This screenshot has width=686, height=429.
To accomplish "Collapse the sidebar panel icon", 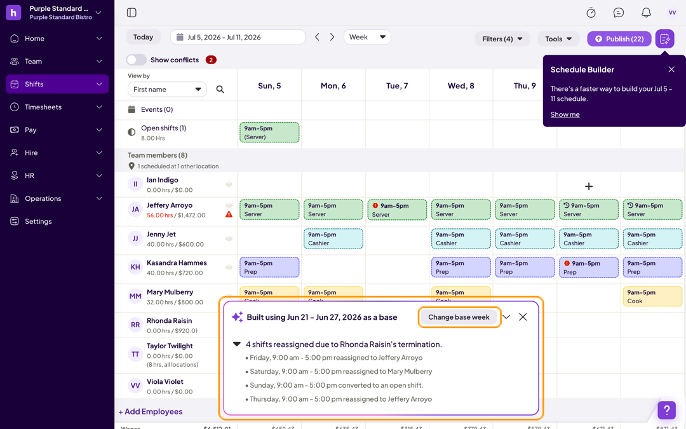I will pyautogui.click(x=131, y=13).
